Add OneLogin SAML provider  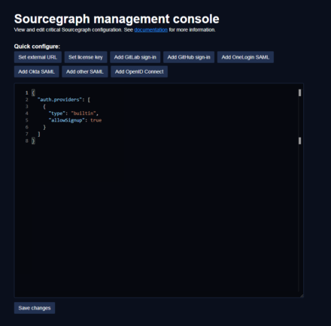click(x=245, y=57)
